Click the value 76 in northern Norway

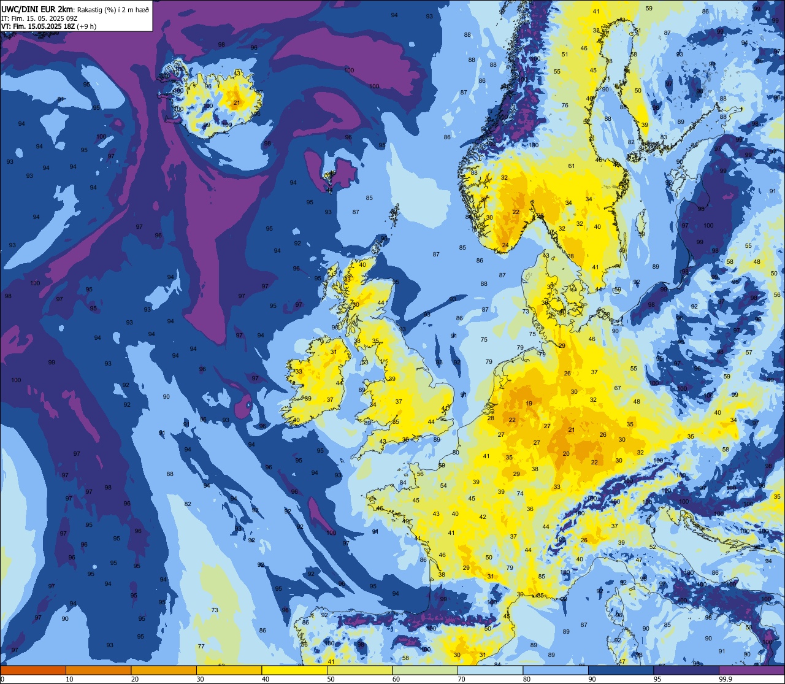(565, 106)
